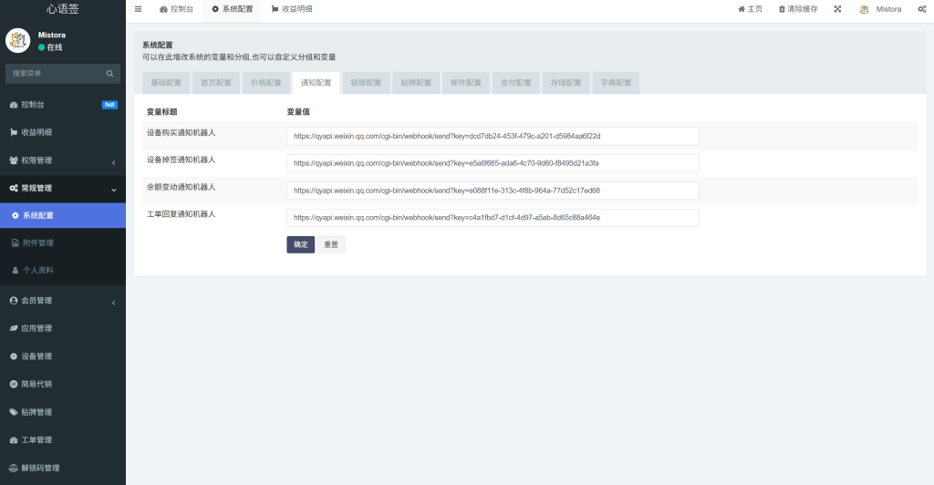Viewport: 934px width, 485px height.
Task: Open 工单管理 in the sidebar
Action: 63,439
